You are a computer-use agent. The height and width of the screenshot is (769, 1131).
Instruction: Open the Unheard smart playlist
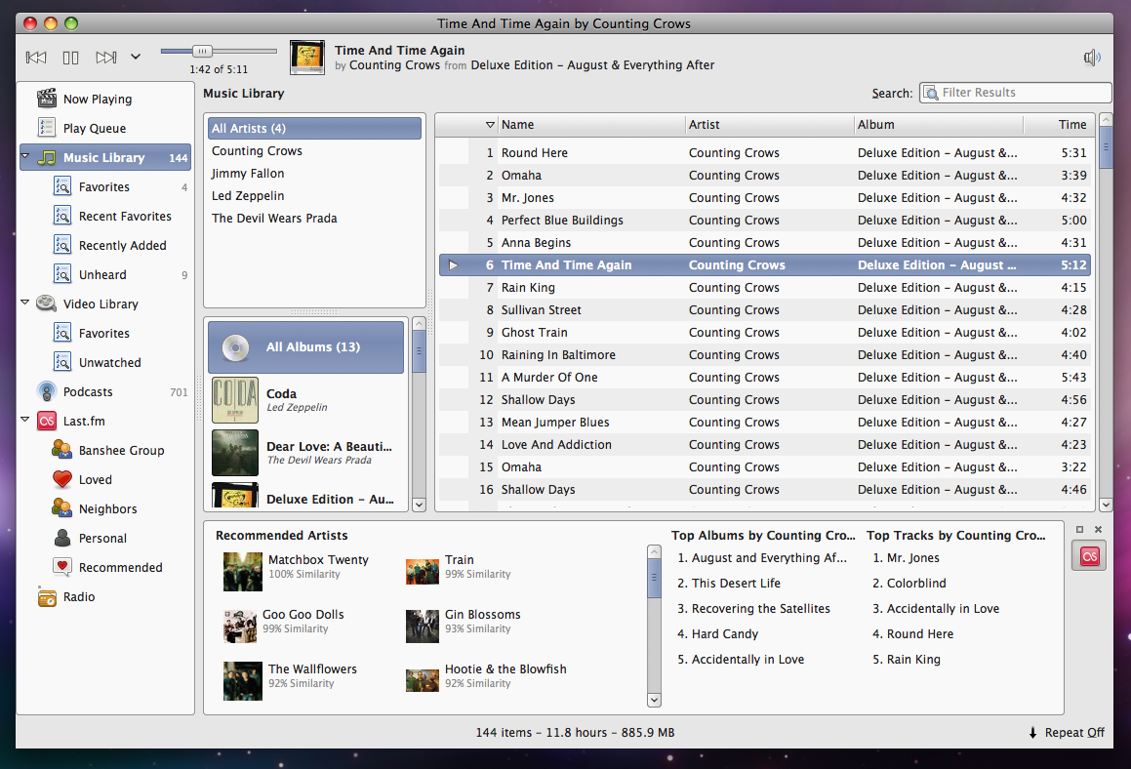(106, 275)
